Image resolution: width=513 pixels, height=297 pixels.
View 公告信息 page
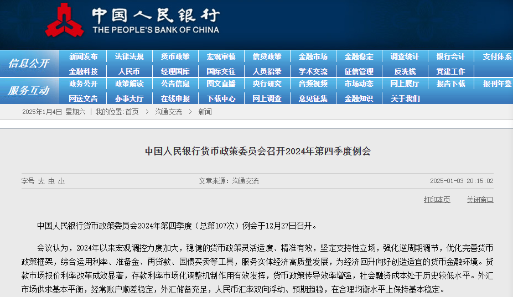pos(175,84)
